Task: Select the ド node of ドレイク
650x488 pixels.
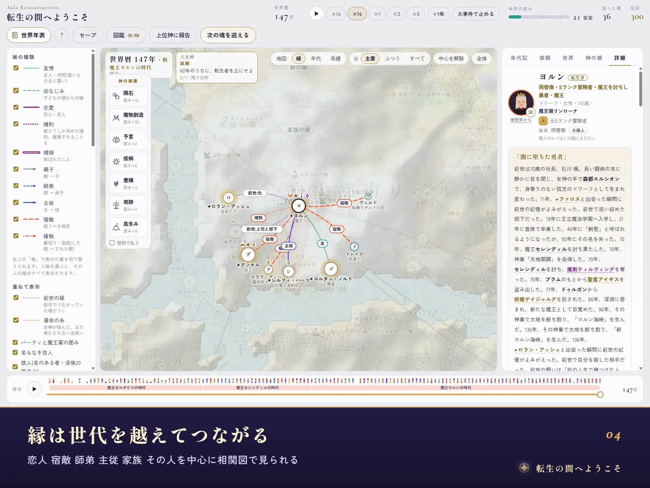Action: coord(354,247)
